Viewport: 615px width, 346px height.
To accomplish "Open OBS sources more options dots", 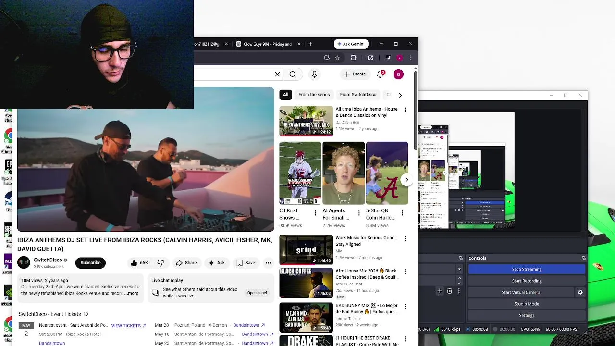I will (459, 291).
